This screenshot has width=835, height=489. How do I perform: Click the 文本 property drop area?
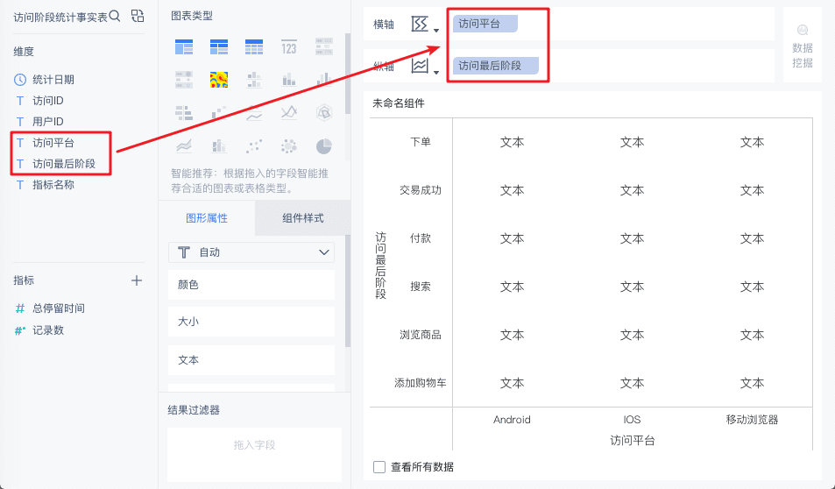point(251,360)
